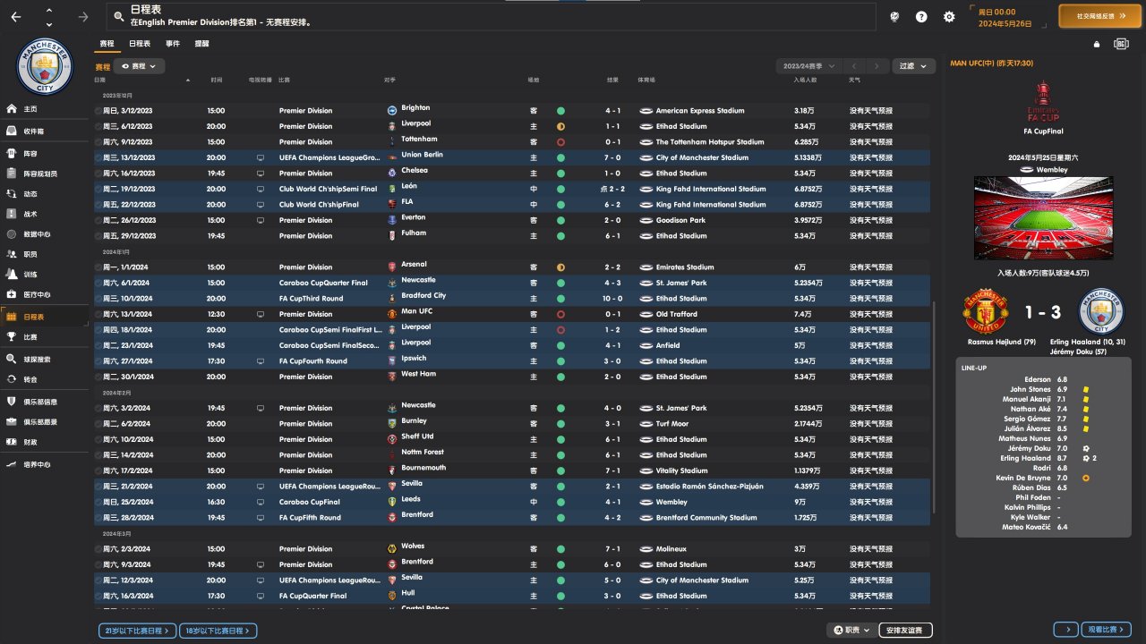Open the 收件箱 inbox sidebar icon
This screenshot has width=1146, height=644.
point(12,131)
